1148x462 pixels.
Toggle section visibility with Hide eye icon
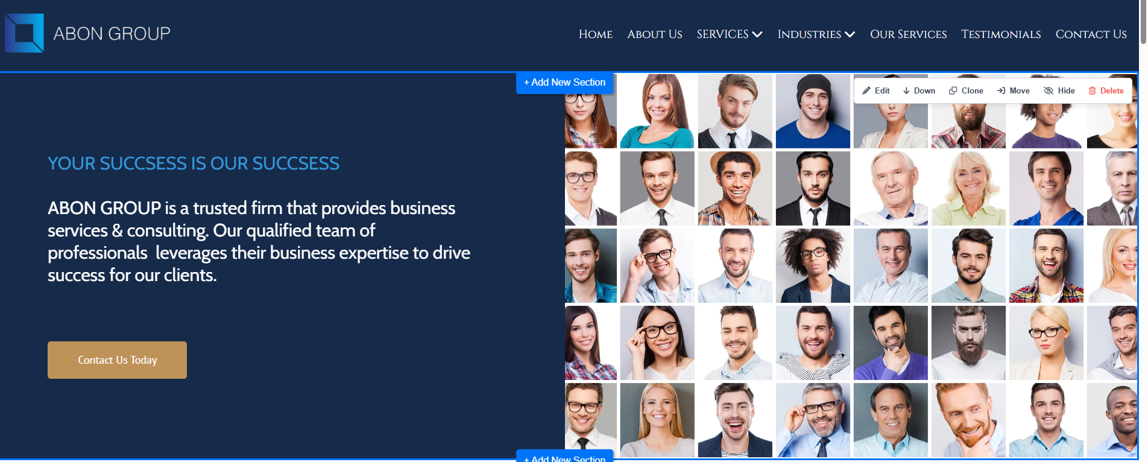(1049, 91)
